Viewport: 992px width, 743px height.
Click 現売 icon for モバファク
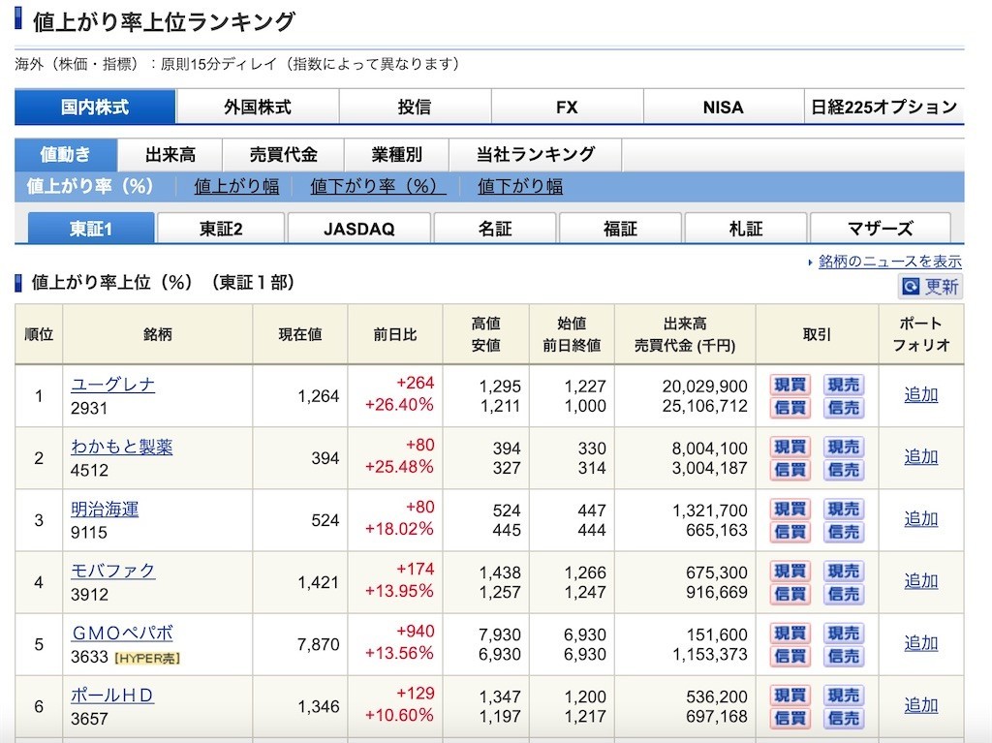click(x=844, y=571)
